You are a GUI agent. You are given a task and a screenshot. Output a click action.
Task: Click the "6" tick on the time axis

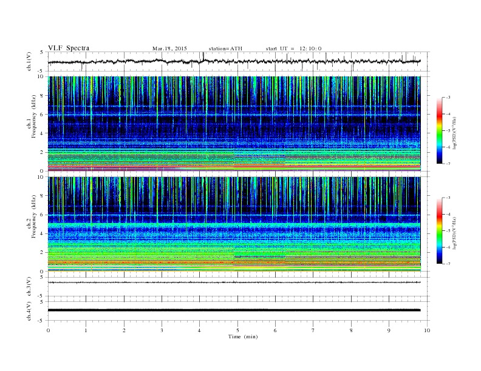(x=275, y=330)
